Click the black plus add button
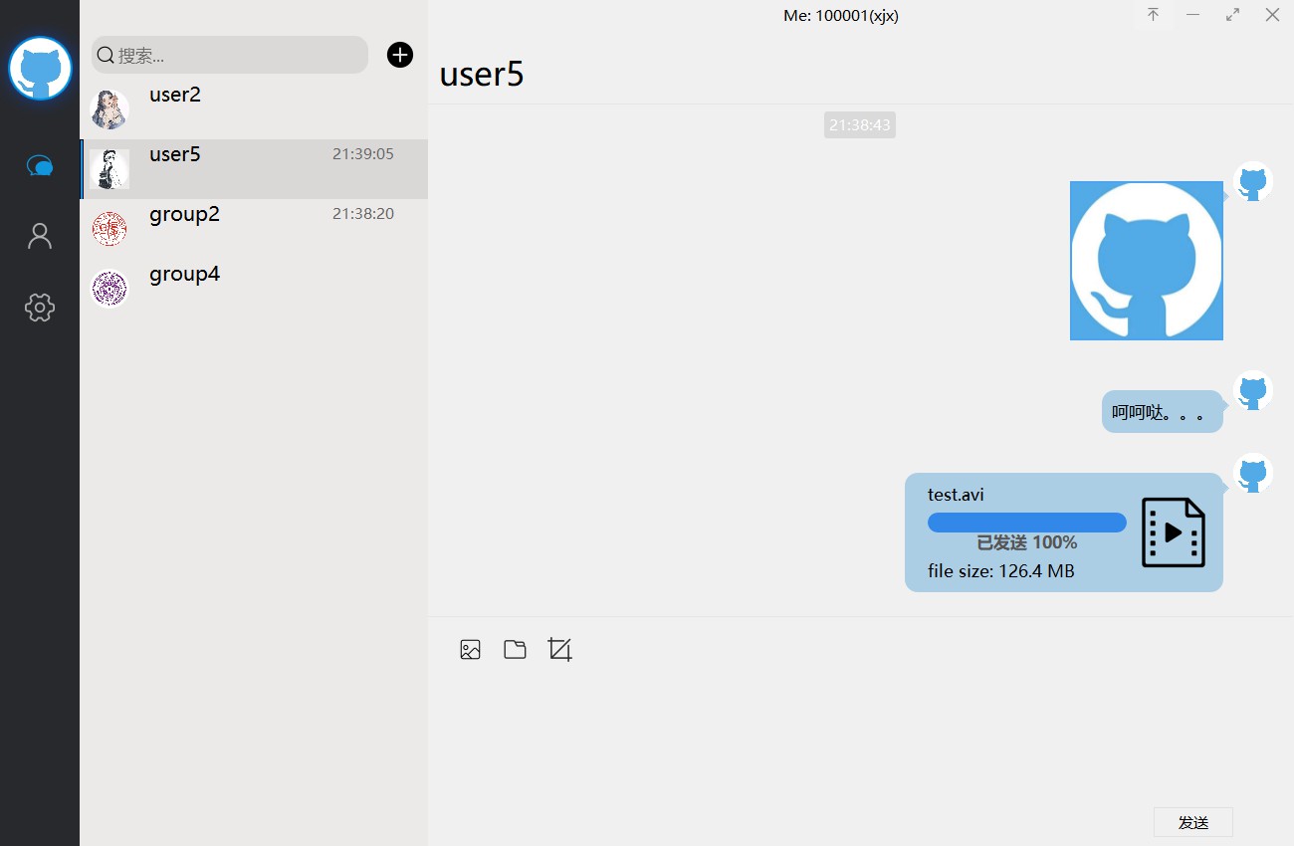This screenshot has height=846, width=1294. (400, 55)
